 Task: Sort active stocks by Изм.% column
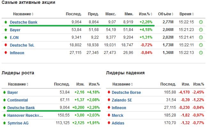145,14
